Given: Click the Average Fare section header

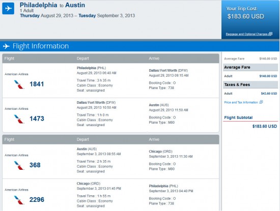Looking at the screenshot, I should pos(250,67).
